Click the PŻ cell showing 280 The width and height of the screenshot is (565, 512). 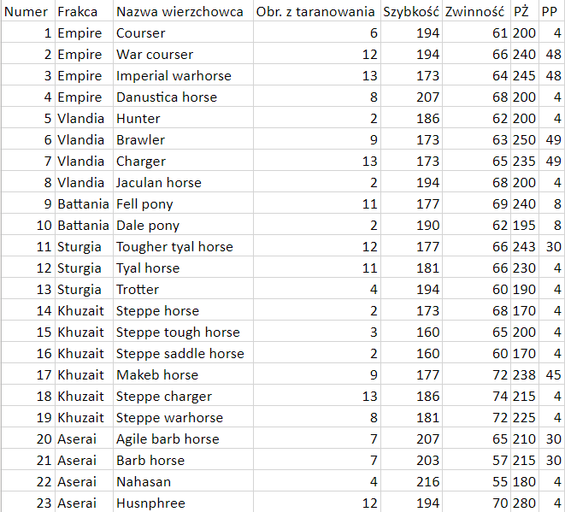coord(524,503)
